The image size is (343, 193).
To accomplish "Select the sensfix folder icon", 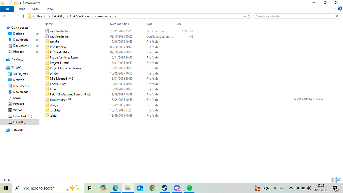I will coord(47,42).
